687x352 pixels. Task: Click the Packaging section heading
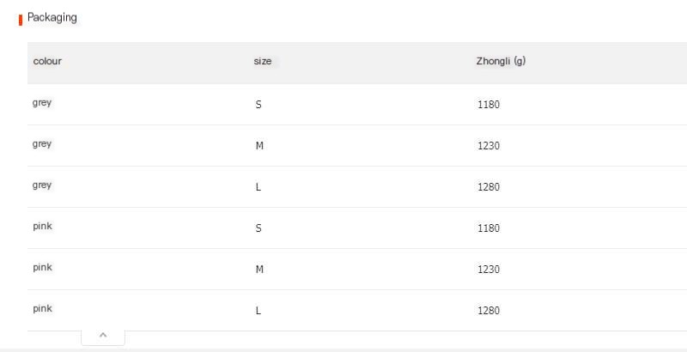click(x=52, y=17)
